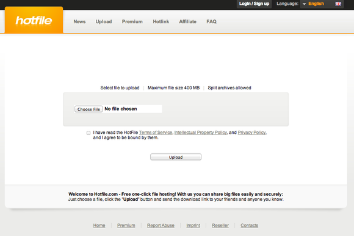Viewport: 354px width, 236px height.
Task: Click the Upload submit button
Action: pyautogui.click(x=176, y=157)
